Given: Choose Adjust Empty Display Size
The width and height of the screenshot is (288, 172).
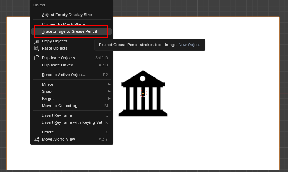Looking at the screenshot, I should coord(67,15).
